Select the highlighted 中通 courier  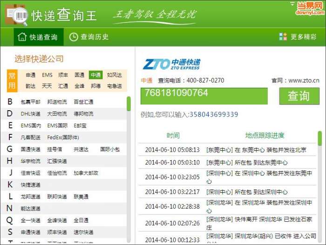(95, 75)
